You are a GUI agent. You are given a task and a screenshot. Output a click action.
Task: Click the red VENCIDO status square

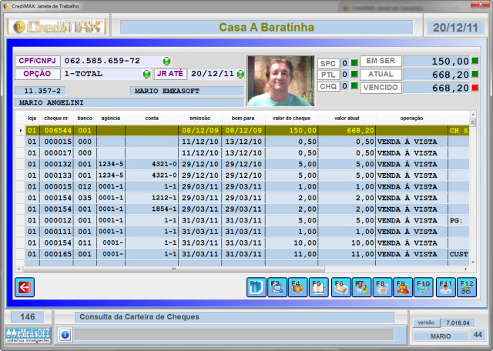[475, 89]
